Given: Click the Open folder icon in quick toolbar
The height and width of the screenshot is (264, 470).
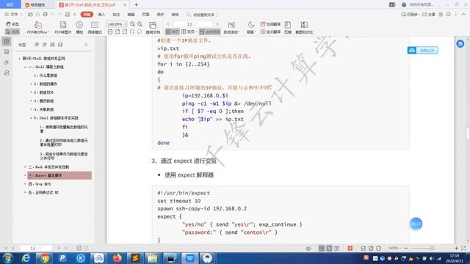Looking at the screenshot, I should pos(30,15).
